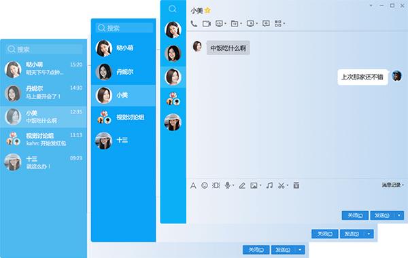Click the search magnifier atop the narrow avatar sidebar
Screen dimensions: 408x258
[172, 9]
